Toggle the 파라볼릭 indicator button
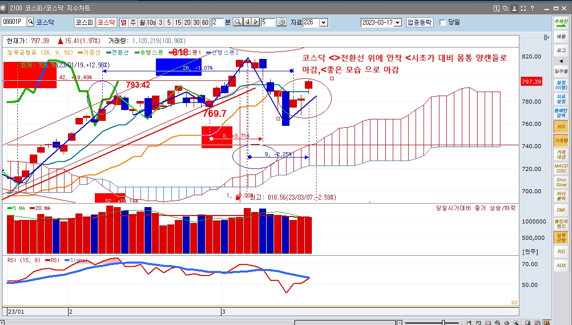Image resolution: width=572 pixels, height=325 pixels. pyautogui.click(x=561, y=196)
